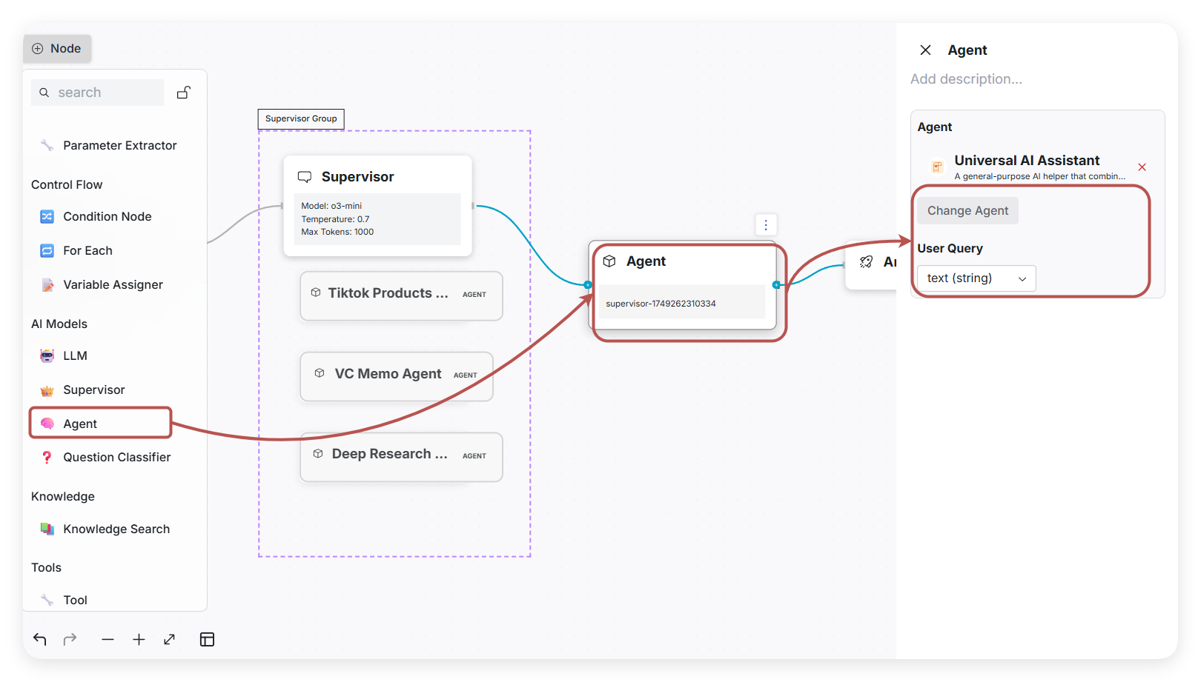
Task: Toggle the layout panel icon
Action: (x=207, y=639)
